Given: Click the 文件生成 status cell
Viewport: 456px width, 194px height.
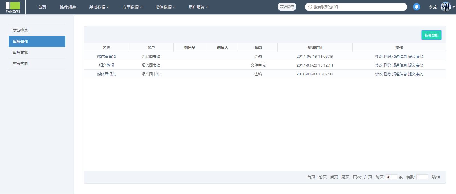Looking at the screenshot, I should tap(258, 65).
